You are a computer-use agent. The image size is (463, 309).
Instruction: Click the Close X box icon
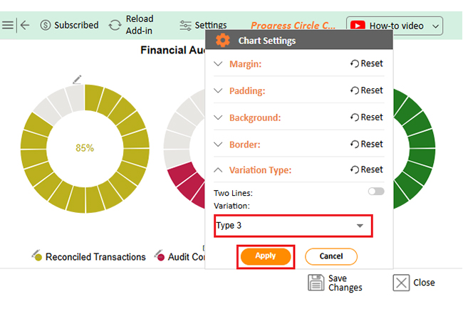[402, 283]
